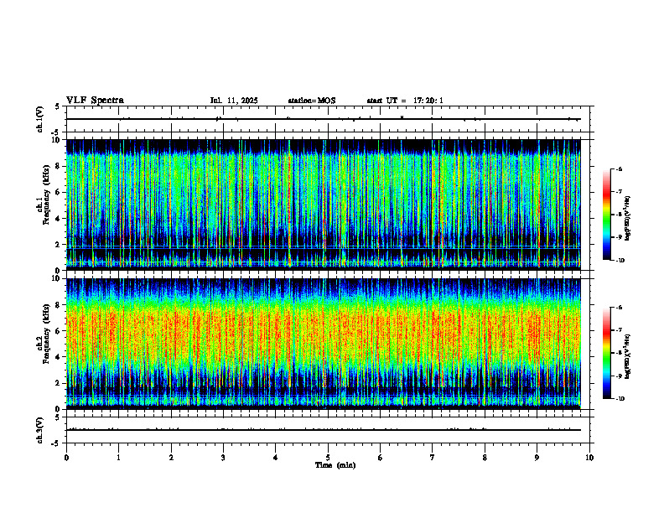Click the ch.2 spectrogram color scale bar

[x=606, y=353]
